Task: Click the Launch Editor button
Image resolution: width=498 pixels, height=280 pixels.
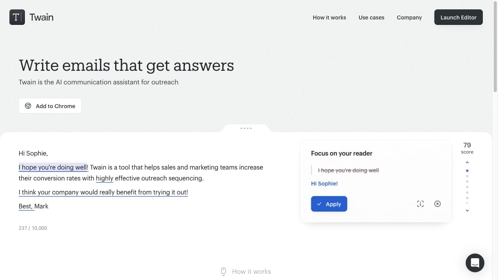Action: [458, 17]
